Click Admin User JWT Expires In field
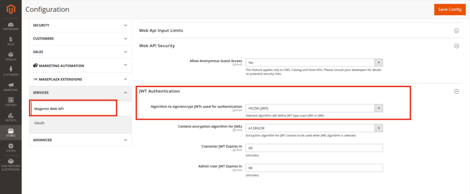The height and width of the screenshot is (194, 470). click(x=314, y=168)
